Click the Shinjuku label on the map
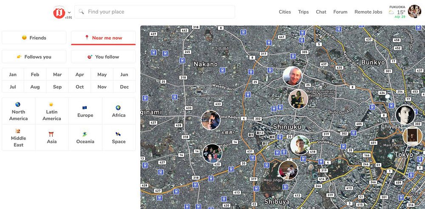Screen dimensions: 425x209 (287, 127)
